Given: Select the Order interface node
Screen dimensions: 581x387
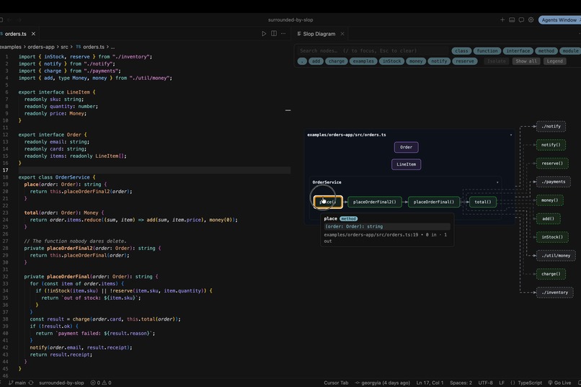Looking at the screenshot, I should (x=406, y=147).
